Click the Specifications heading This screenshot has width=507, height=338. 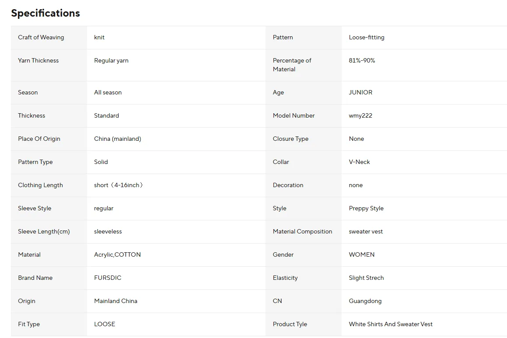(45, 13)
